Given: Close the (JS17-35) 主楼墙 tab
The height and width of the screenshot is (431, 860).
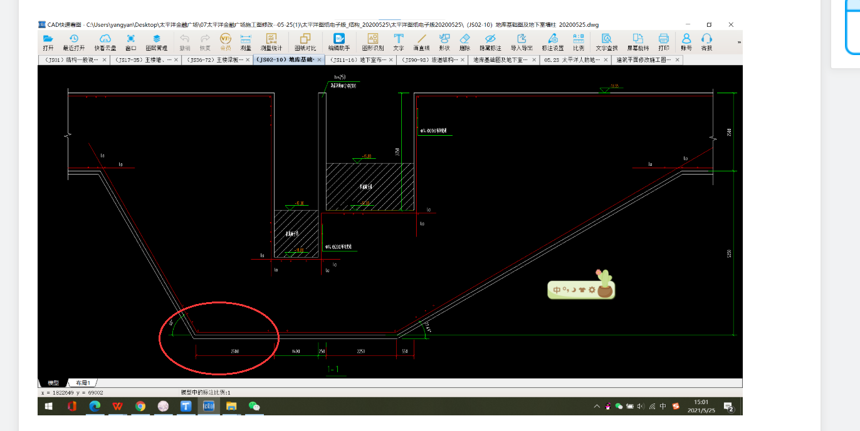Looking at the screenshot, I should pos(176,60).
